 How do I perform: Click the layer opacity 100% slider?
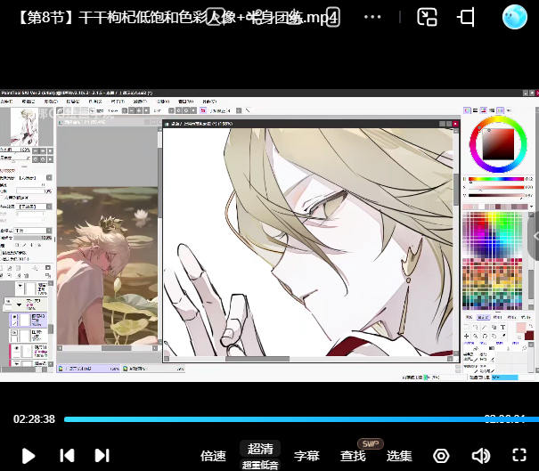click(33, 238)
